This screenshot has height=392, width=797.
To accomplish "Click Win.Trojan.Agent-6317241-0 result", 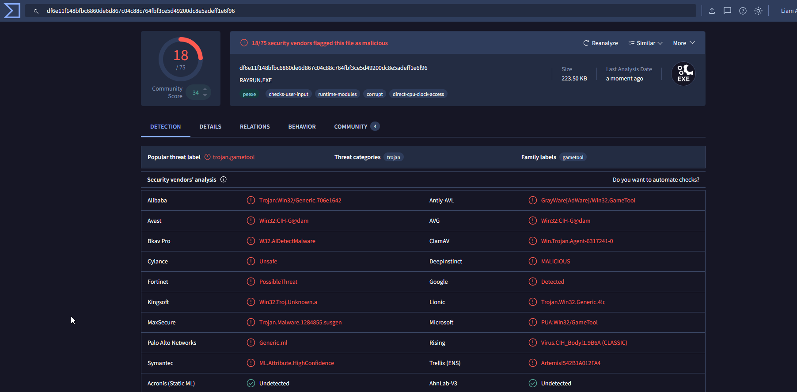I will (x=577, y=241).
